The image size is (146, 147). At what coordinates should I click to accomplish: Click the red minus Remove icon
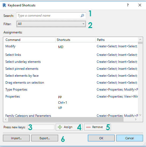(88, 127)
